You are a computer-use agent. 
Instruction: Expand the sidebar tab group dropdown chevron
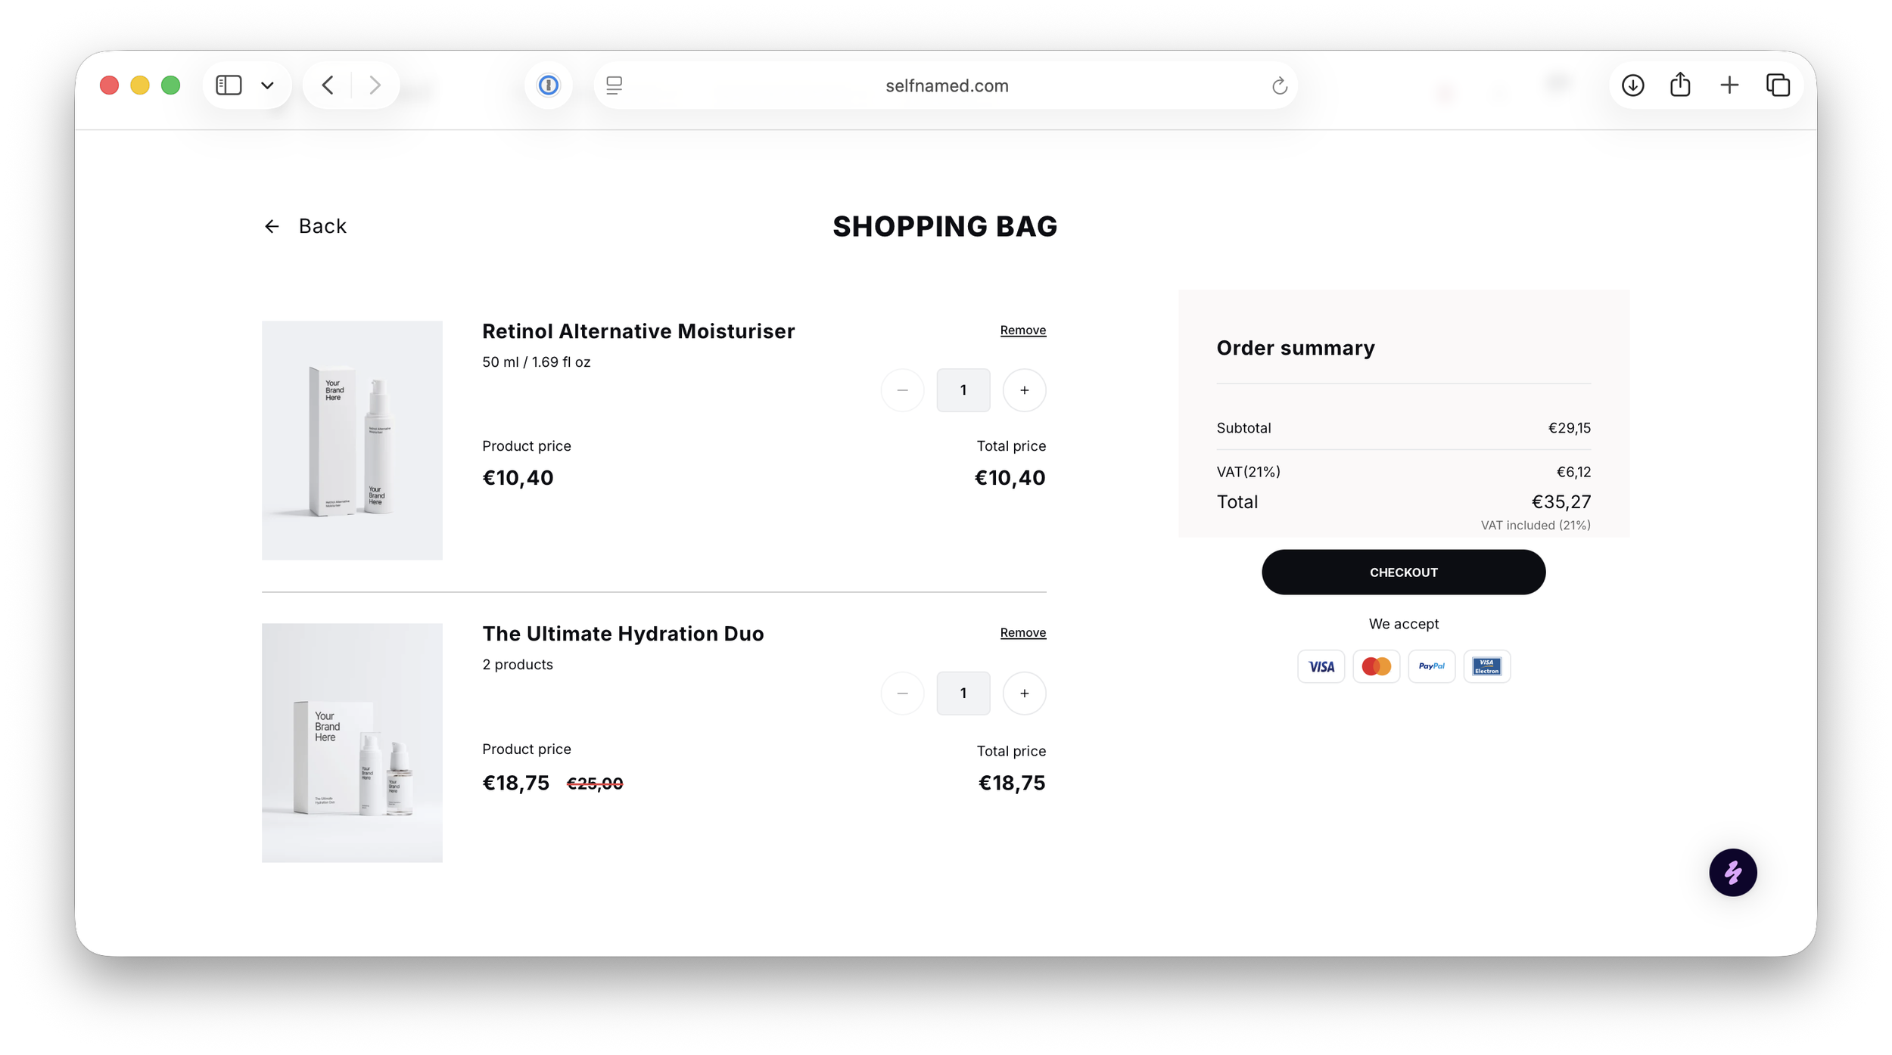pos(267,85)
